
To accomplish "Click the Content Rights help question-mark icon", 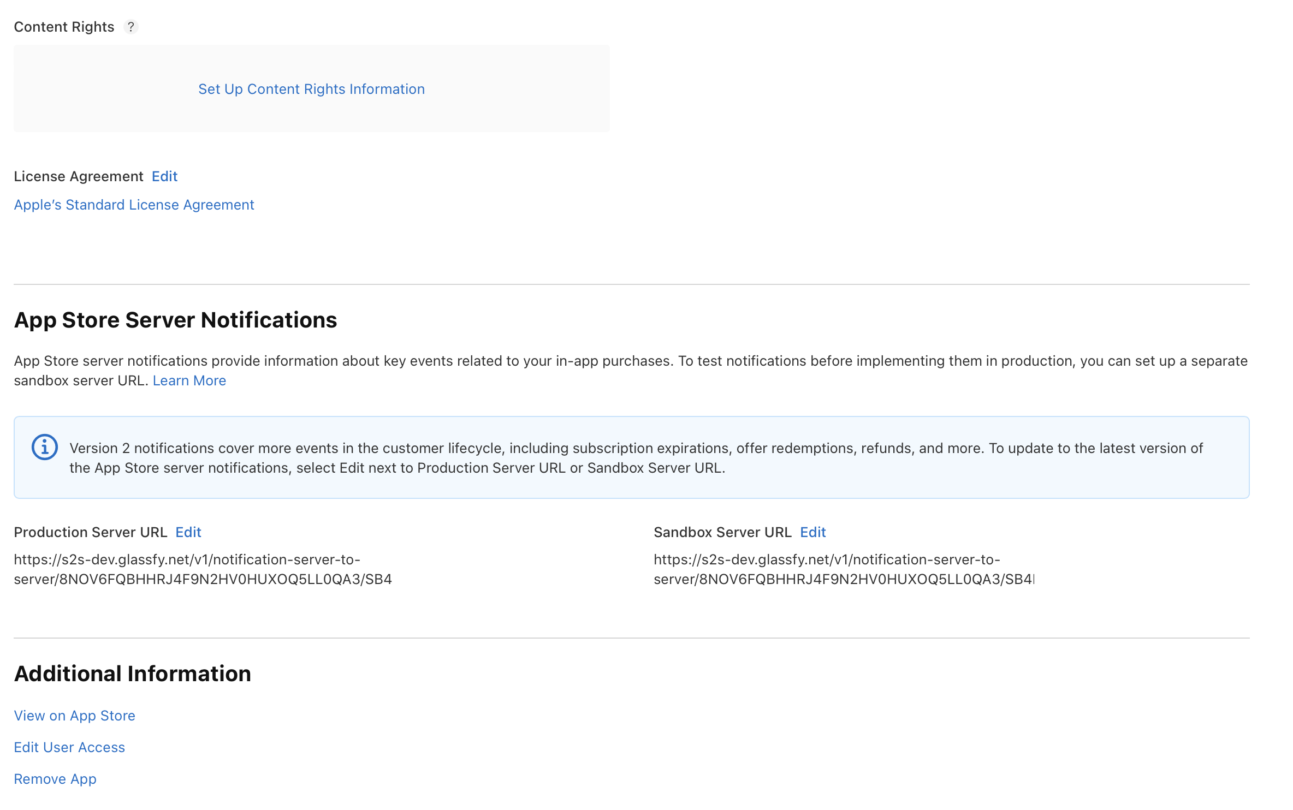I will (131, 27).
